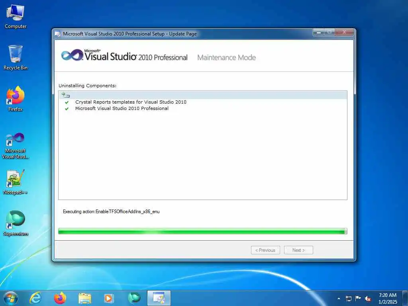
Task: Click the Previous button
Action: (265, 250)
